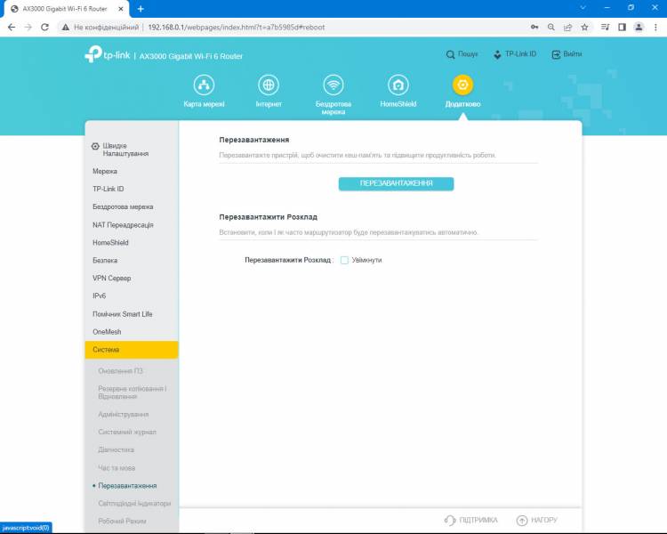Click the Перезавантажити Розклад heading
667x534 pixels.
pyautogui.click(x=268, y=217)
